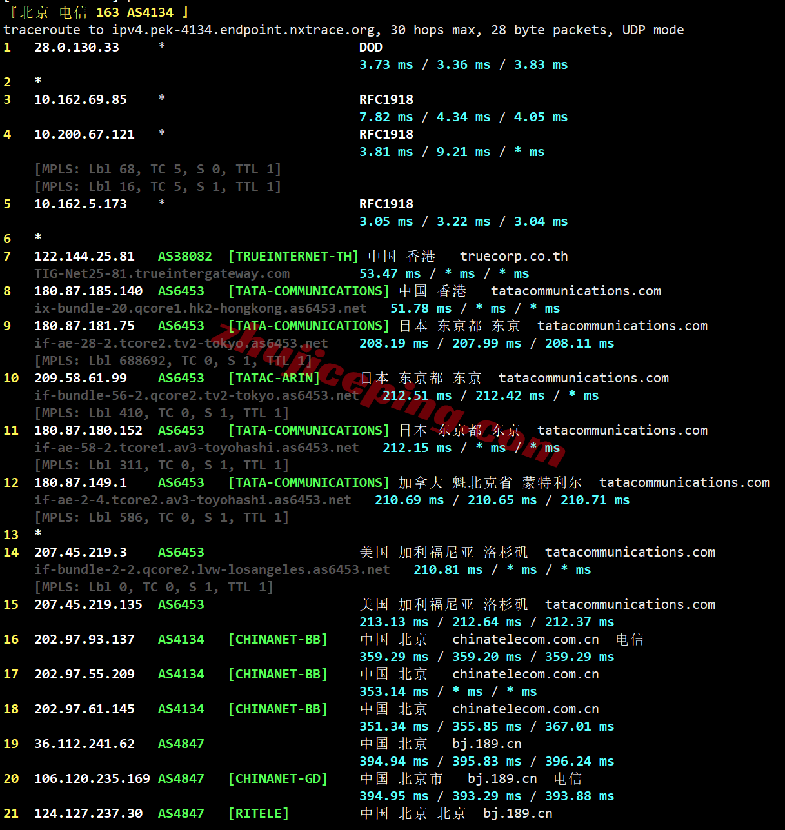785x830 pixels.
Task: Click bj.189.cn on hop 21
Action: [x=518, y=813]
